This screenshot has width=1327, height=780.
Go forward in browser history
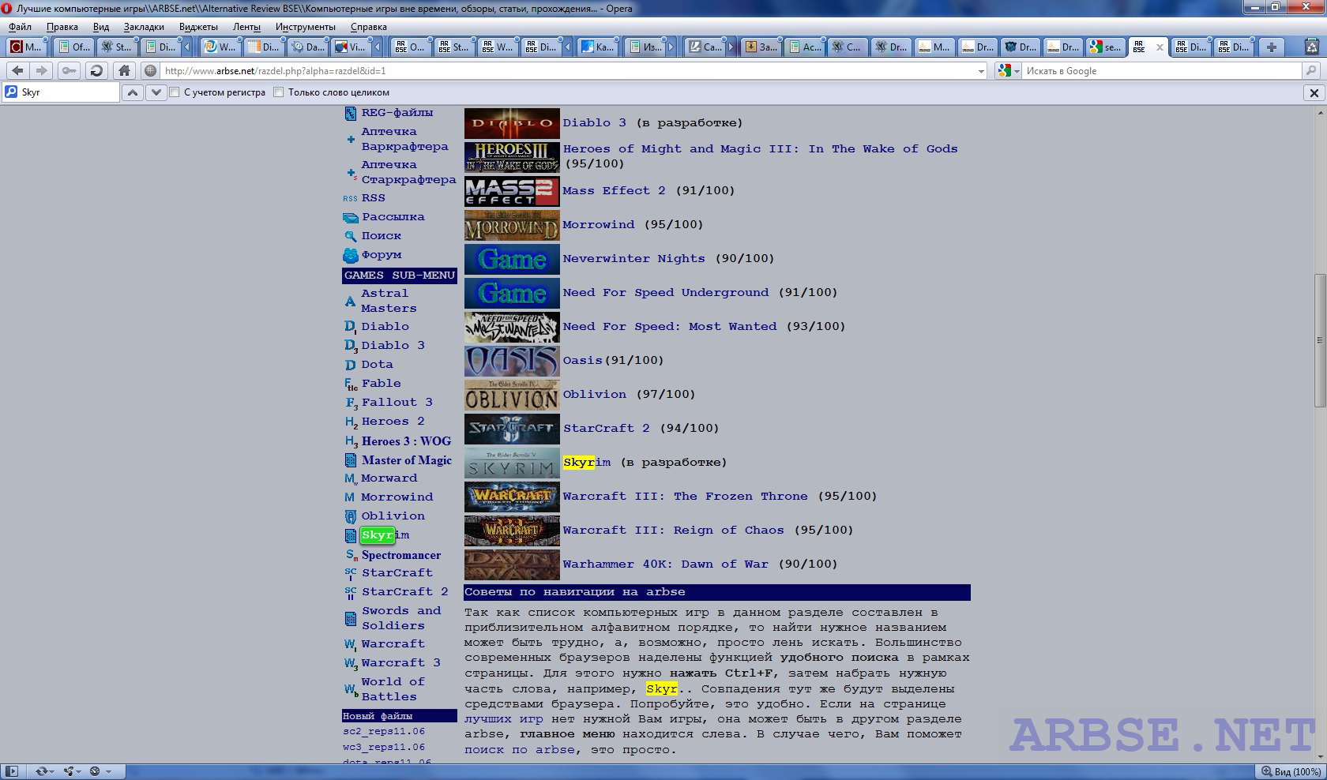42,70
